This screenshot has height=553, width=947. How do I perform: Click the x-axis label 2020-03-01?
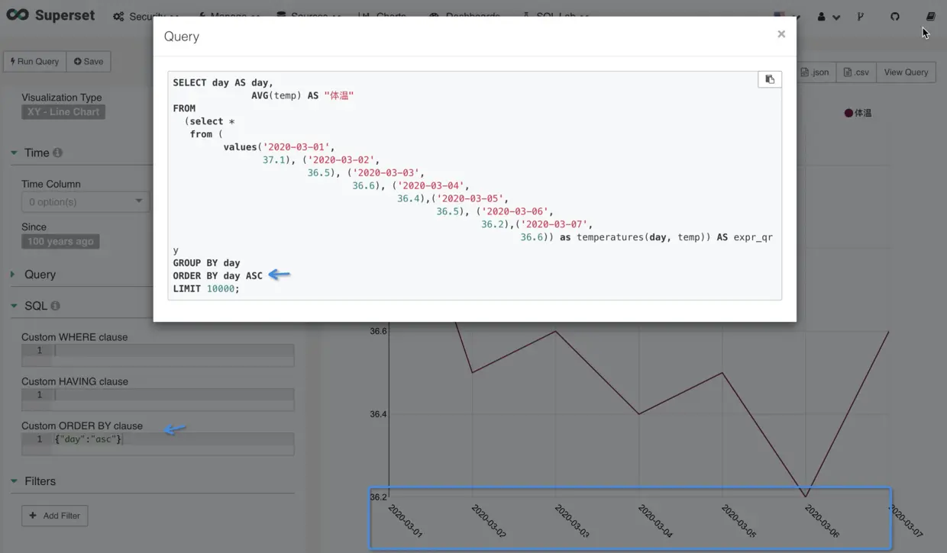click(405, 521)
